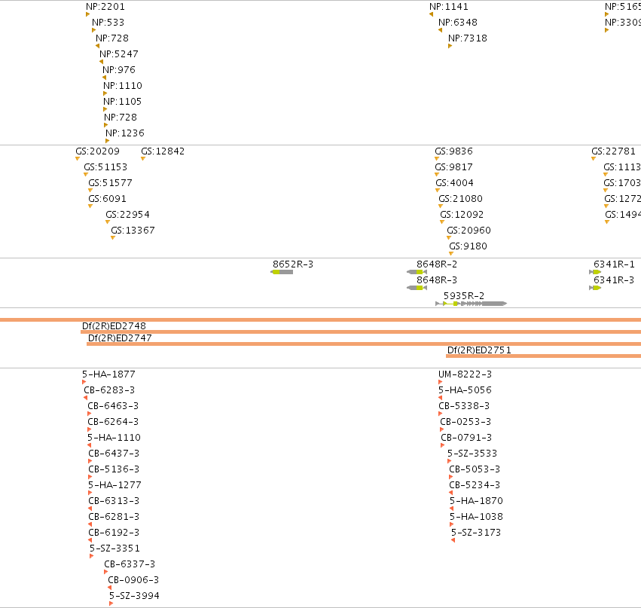Select the Df(2R)ED2751 deficiency bar
Screen dimensions: 641x608
click(x=543, y=356)
